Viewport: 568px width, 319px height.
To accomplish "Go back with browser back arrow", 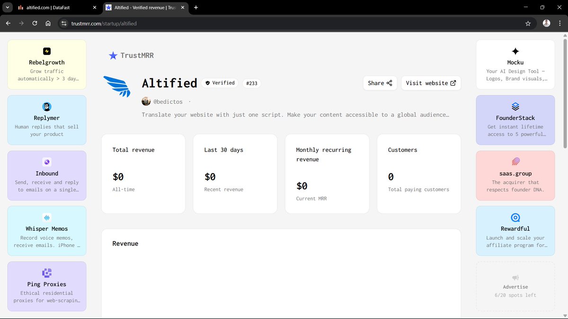I will (x=8, y=23).
